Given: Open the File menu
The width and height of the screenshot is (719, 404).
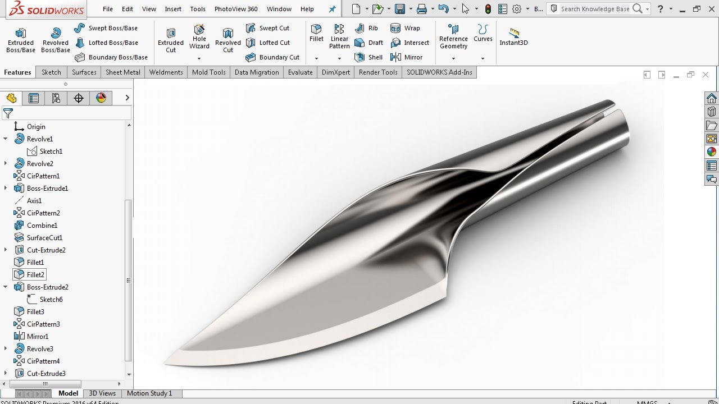Looking at the screenshot, I should (x=108, y=9).
